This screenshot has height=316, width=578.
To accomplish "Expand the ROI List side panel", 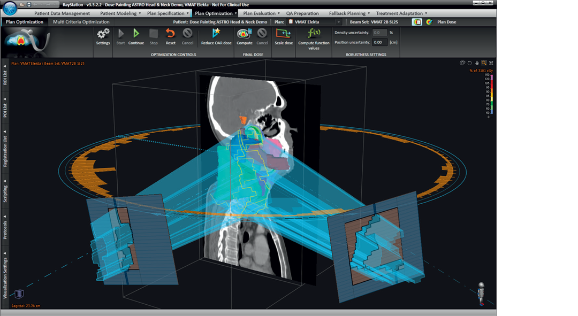I will pyautogui.click(x=5, y=75).
